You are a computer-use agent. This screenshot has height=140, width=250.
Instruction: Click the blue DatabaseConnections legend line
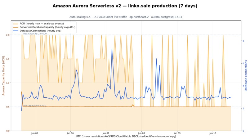click(16, 31)
